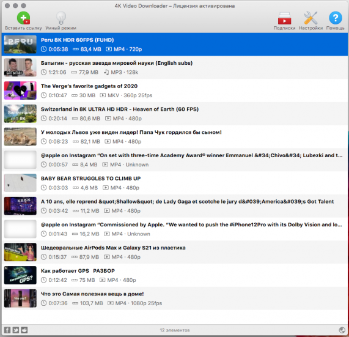Click title 'Шедевральные AirPods Max и Galaxy S21'
The width and height of the screenshot is (349, 337).
coord(113,248)
